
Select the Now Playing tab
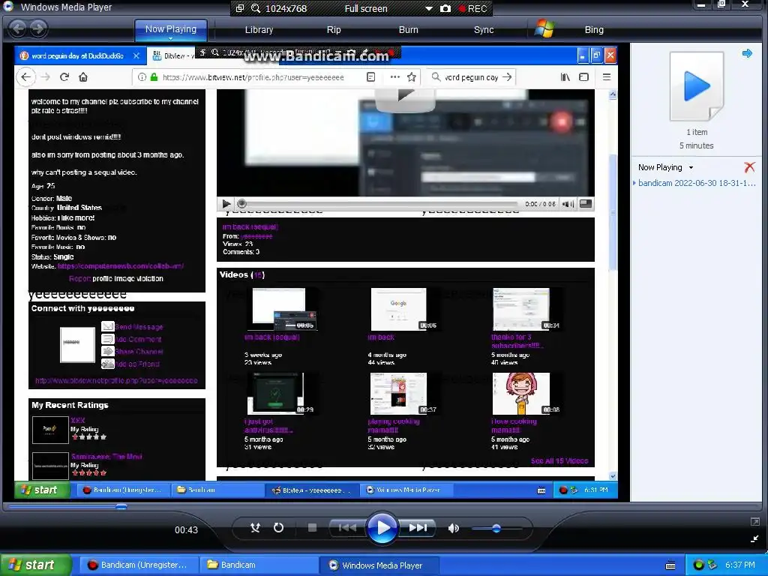(x=170, y=29)
